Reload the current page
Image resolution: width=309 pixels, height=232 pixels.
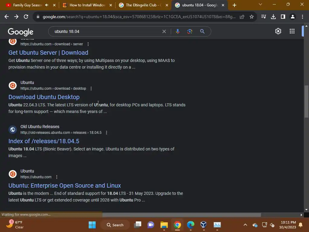point(26,17)
